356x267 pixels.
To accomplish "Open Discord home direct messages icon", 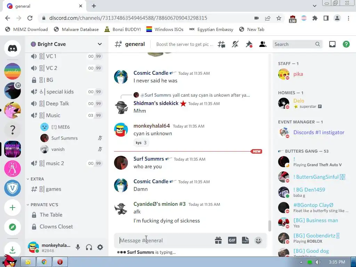I will tap(13, 48).
